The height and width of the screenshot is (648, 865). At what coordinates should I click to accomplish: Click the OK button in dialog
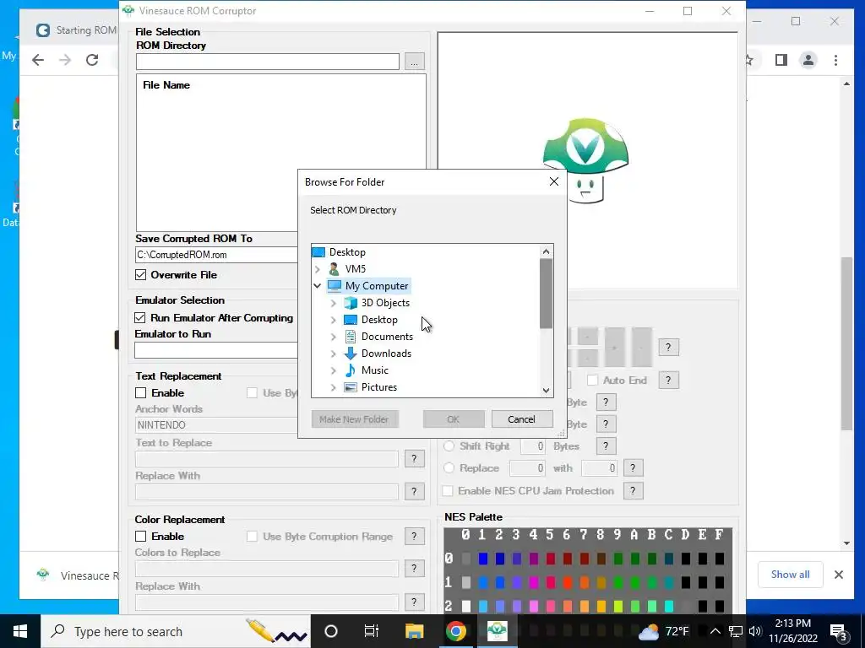pyautogui.click(x=454, y=419)
